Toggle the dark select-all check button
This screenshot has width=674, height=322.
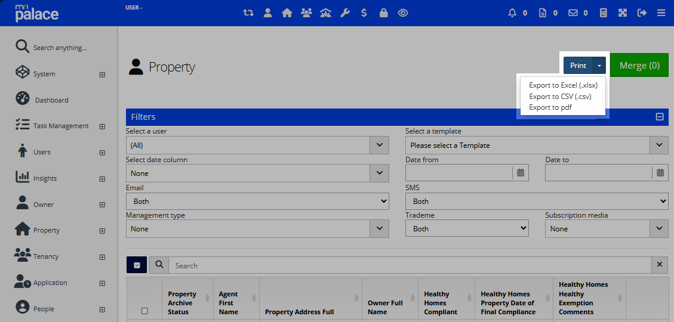[137, 265]
